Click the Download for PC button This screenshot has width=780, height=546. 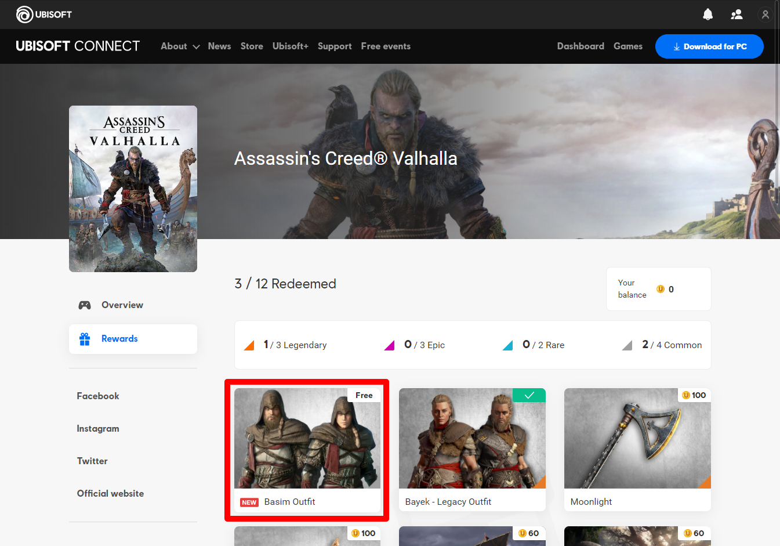pyautogui.click(x=709, y=46)
